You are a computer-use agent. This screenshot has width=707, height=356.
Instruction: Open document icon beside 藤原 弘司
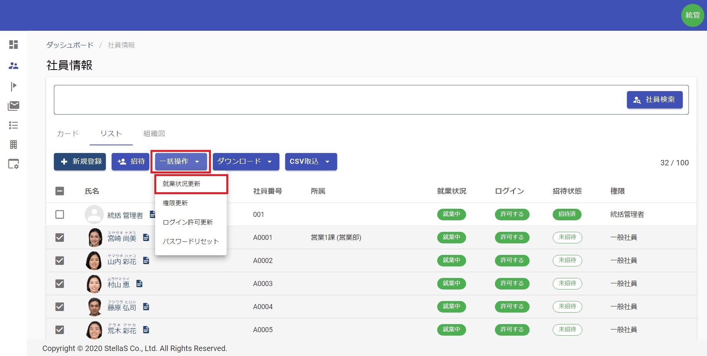(146, 306)
